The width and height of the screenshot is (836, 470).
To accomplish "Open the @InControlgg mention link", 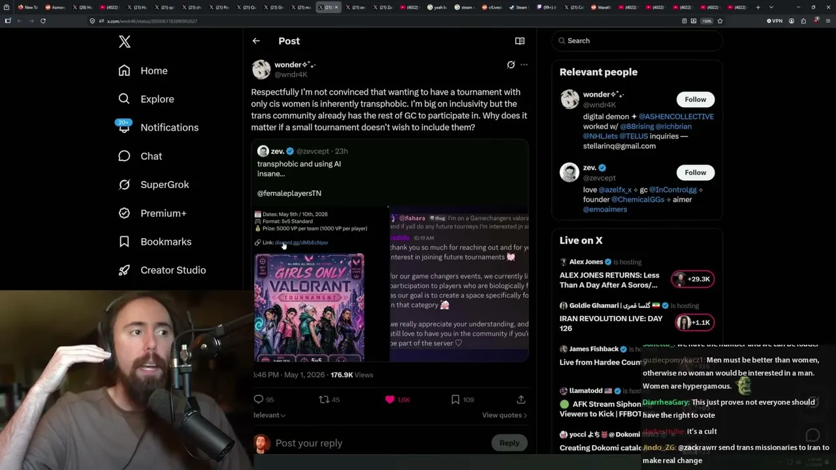I will point(673,190).
